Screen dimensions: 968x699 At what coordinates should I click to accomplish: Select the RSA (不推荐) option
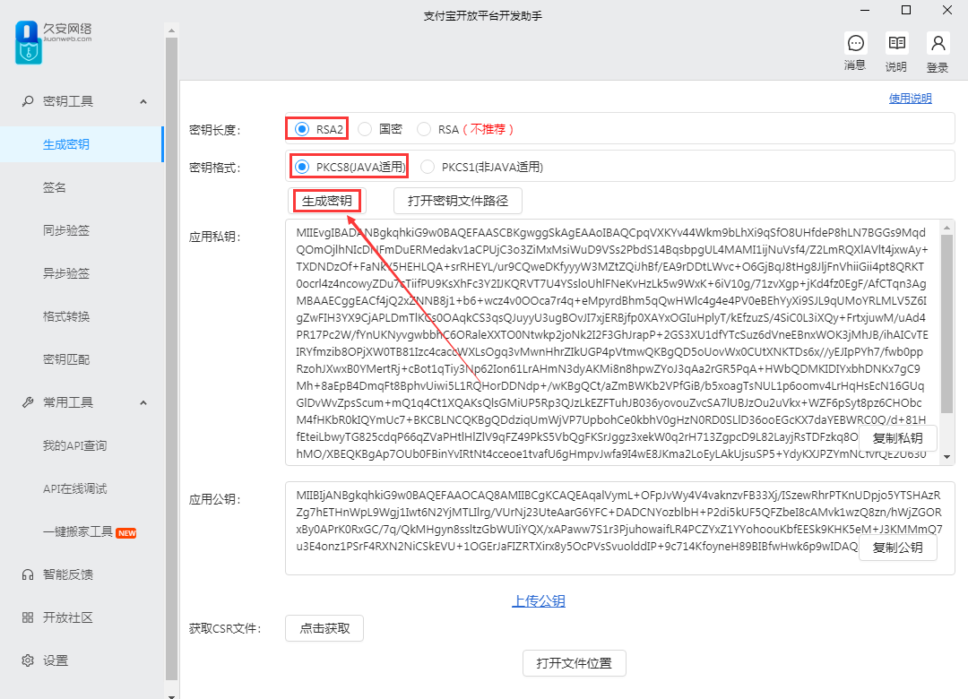(424, 129)
